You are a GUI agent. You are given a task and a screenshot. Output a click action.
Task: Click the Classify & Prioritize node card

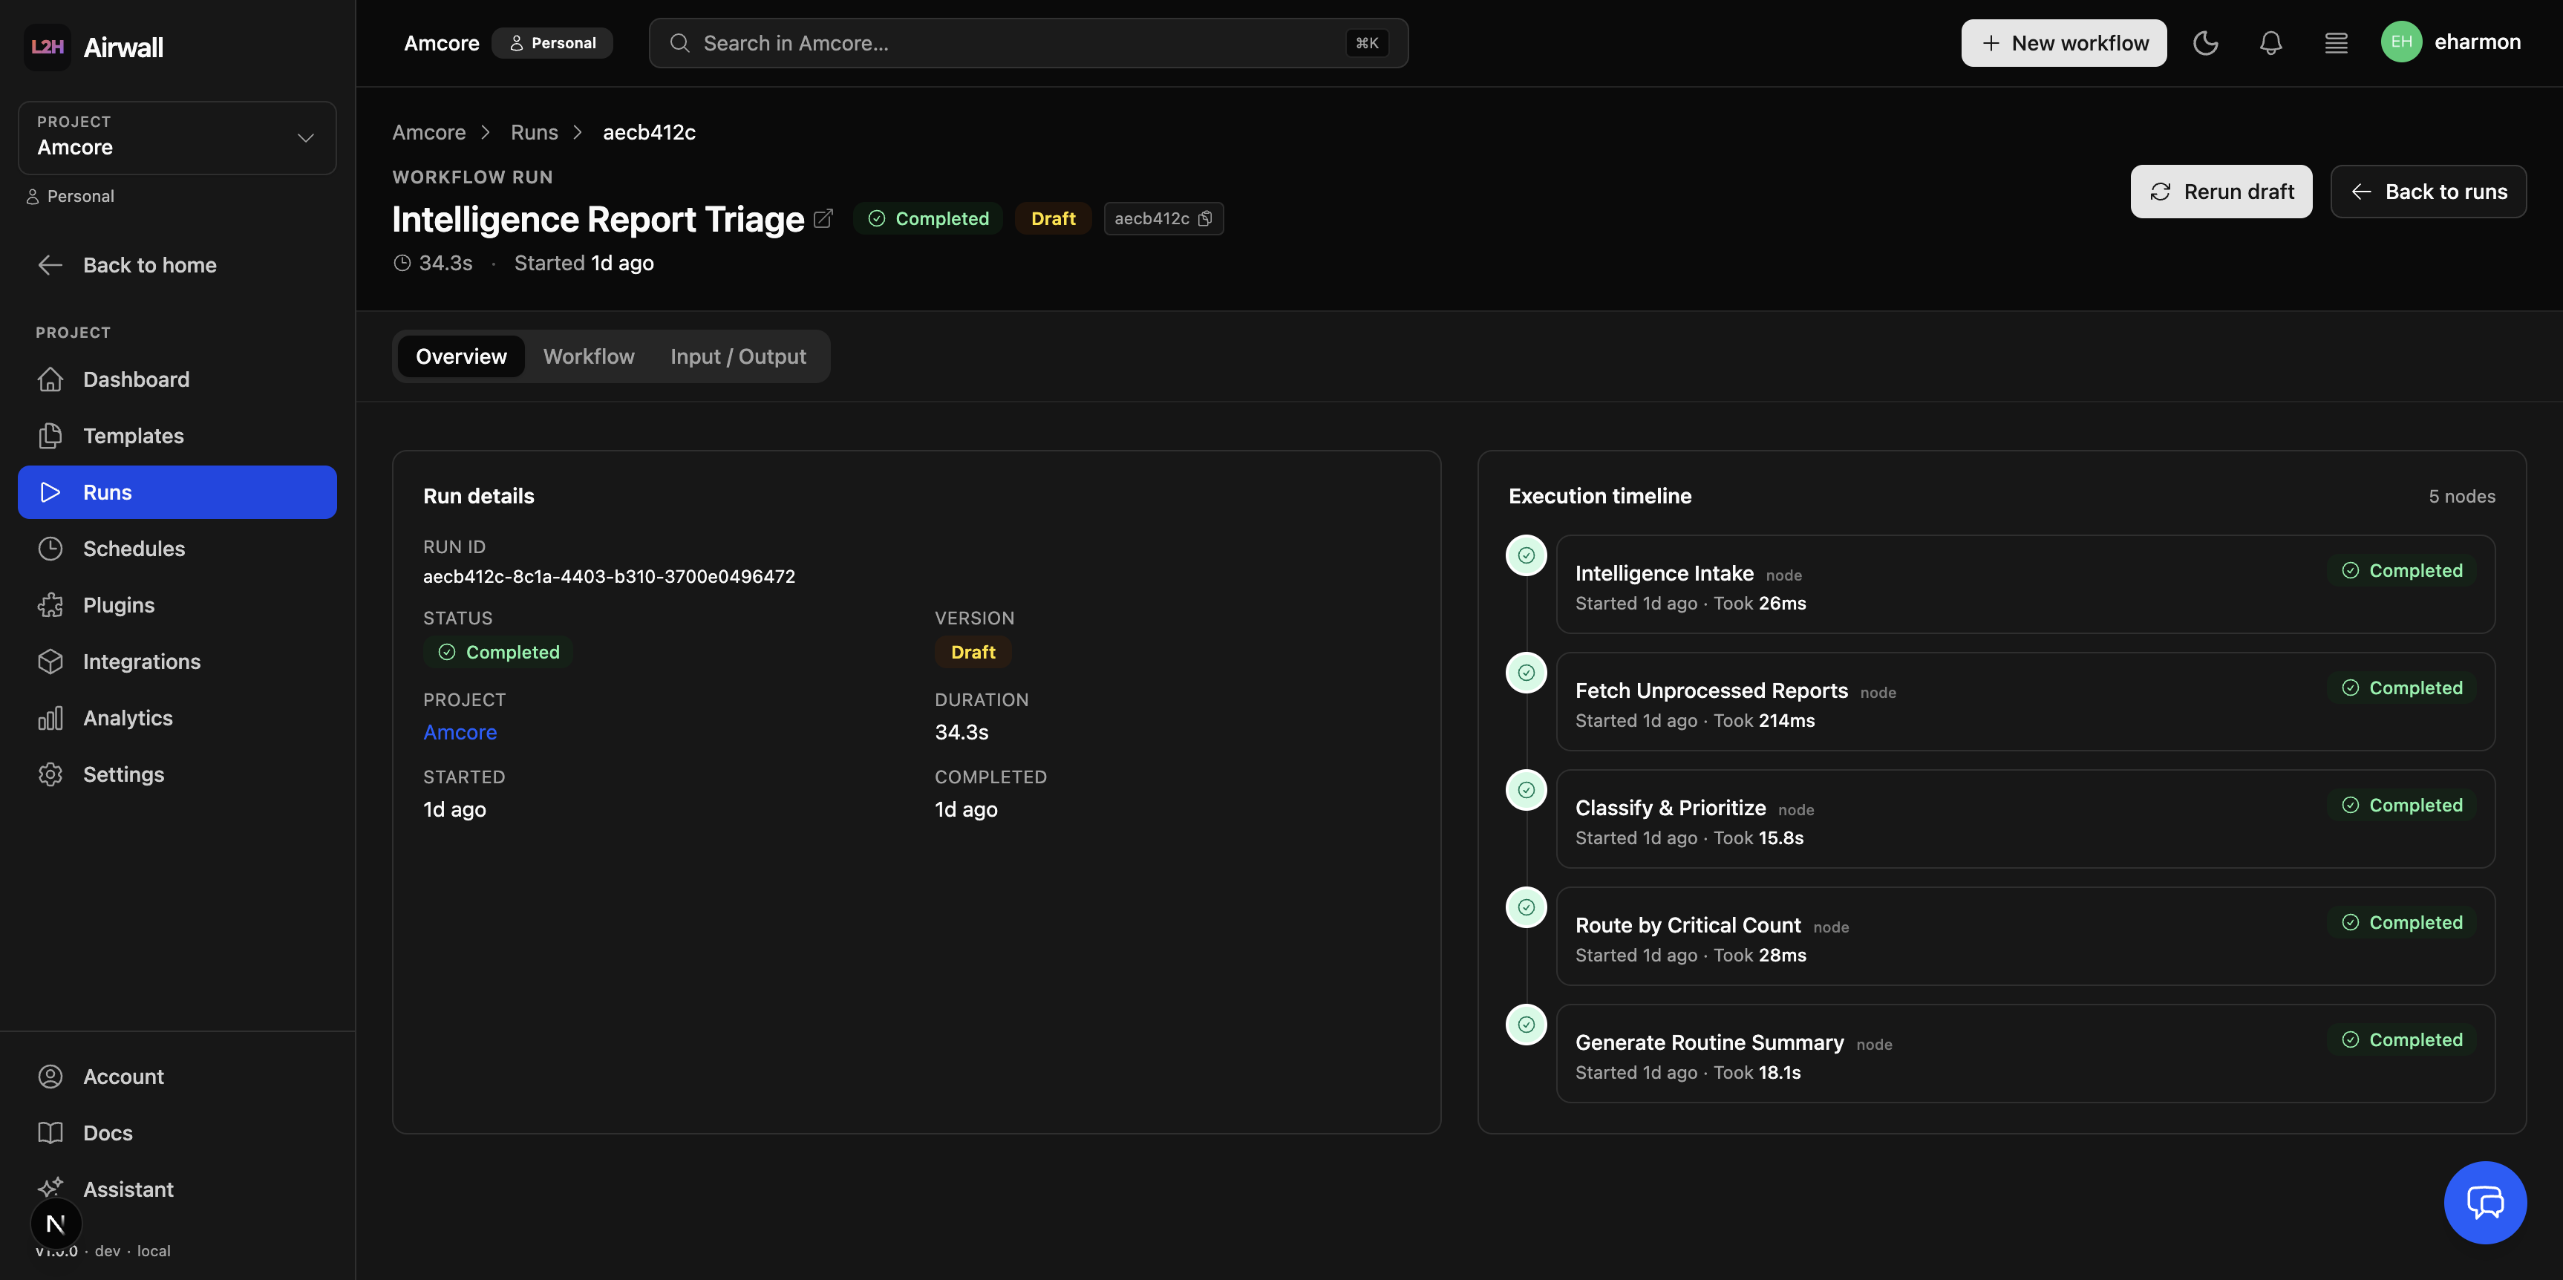pyautogui.click(x=2025, y=820)
